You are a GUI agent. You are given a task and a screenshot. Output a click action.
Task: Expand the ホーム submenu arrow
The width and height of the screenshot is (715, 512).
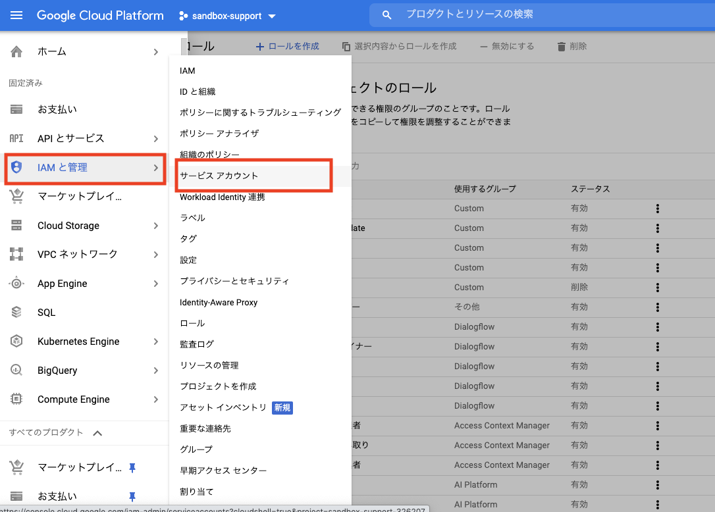(156, 52)
